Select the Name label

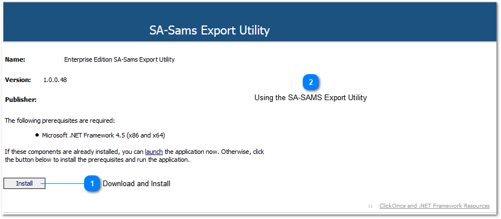click(x=15, y=59)
